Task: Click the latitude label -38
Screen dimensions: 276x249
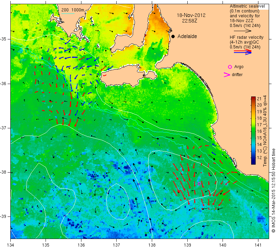Action: point(3,172)
